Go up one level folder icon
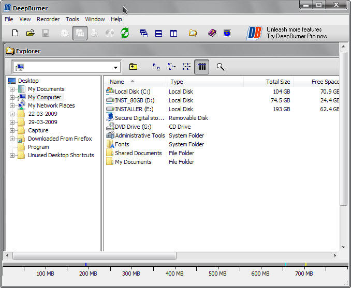351x288 pixels. pos(133,67)
